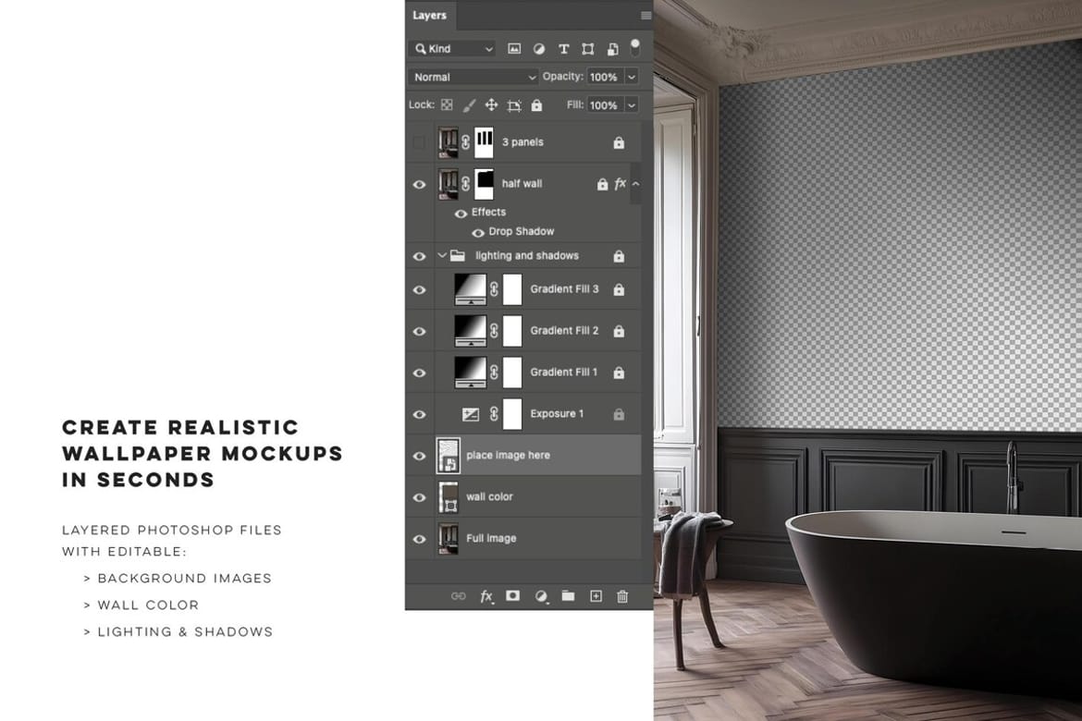Image resolution: width=1082 pixels, height=721 pixels.
Task: Show the hidden 3 panels layer
Action: pos(419,143)
